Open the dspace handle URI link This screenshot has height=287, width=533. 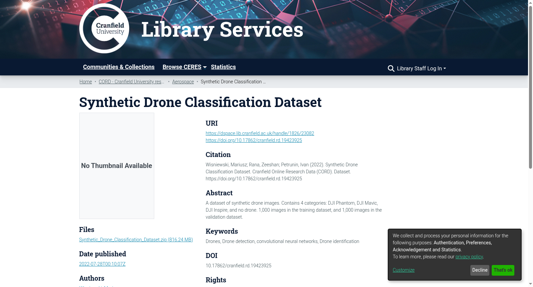pyautogui.click(x=260, y=133)
